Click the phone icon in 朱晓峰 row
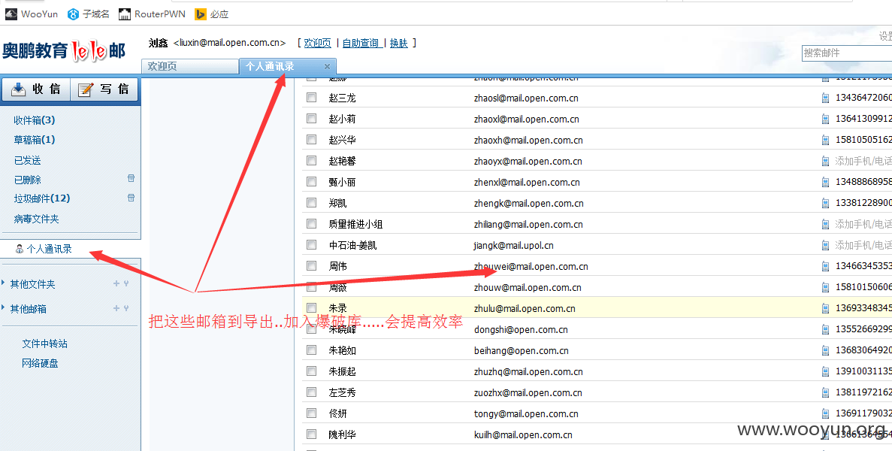The image size is (892, 451). (x=825, y=329)
